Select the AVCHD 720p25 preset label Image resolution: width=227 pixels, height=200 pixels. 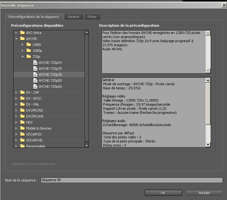[x=50, y=69]
